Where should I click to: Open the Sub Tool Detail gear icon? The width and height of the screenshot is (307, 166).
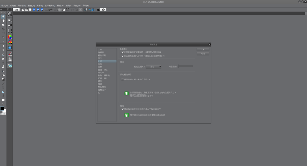pos(10,26)
